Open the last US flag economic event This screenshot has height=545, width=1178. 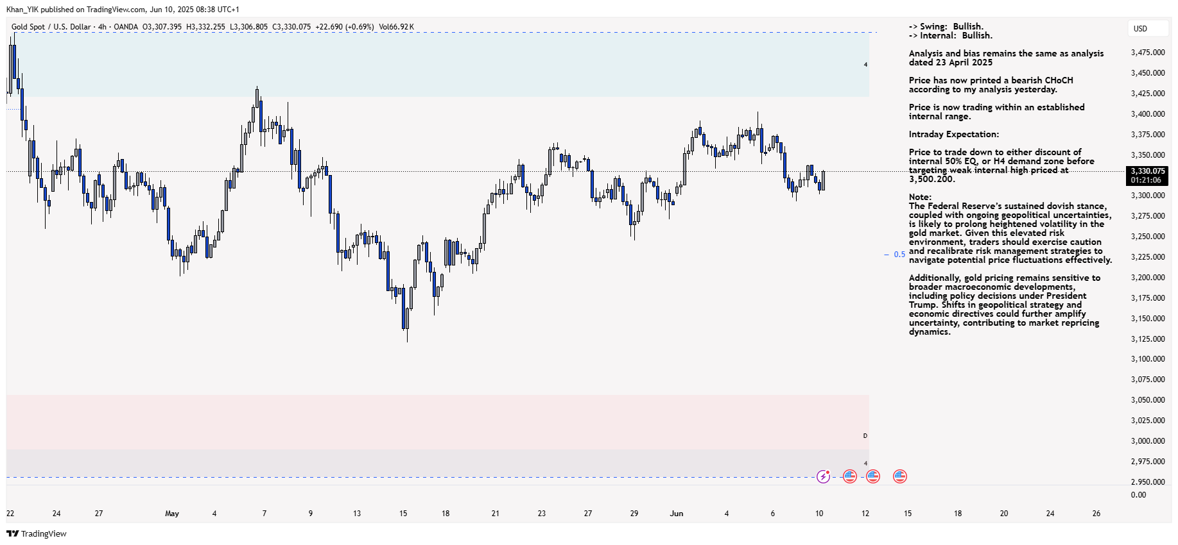(x=900, y=476)
